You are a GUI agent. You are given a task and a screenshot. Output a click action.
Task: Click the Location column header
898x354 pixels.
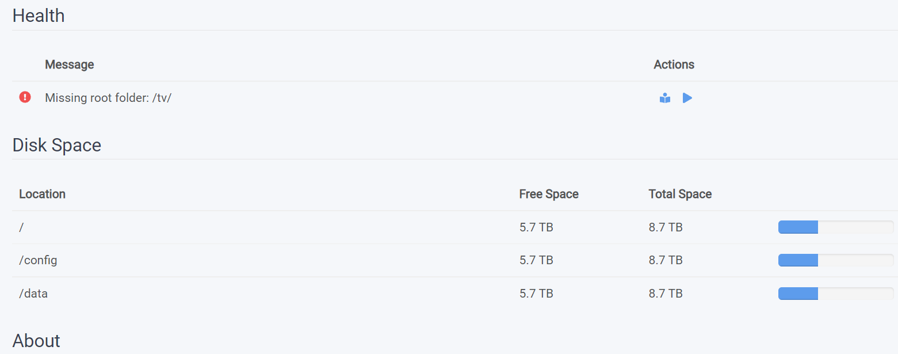click(42, 194)
